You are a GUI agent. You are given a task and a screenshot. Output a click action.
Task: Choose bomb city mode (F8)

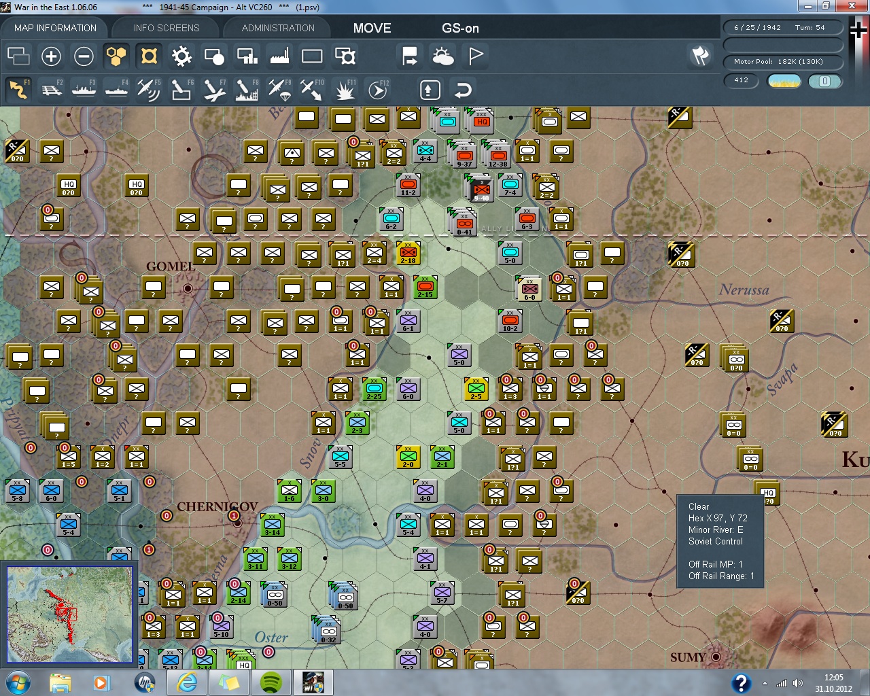(247, 90)
